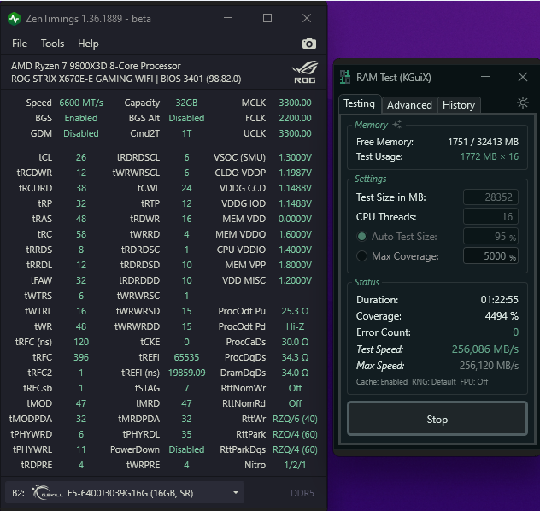Click the tREFI (ns) value 19859.09
The height and width of the screenshot is (511, 540).
pyautogui.click(x=186, y=373)
